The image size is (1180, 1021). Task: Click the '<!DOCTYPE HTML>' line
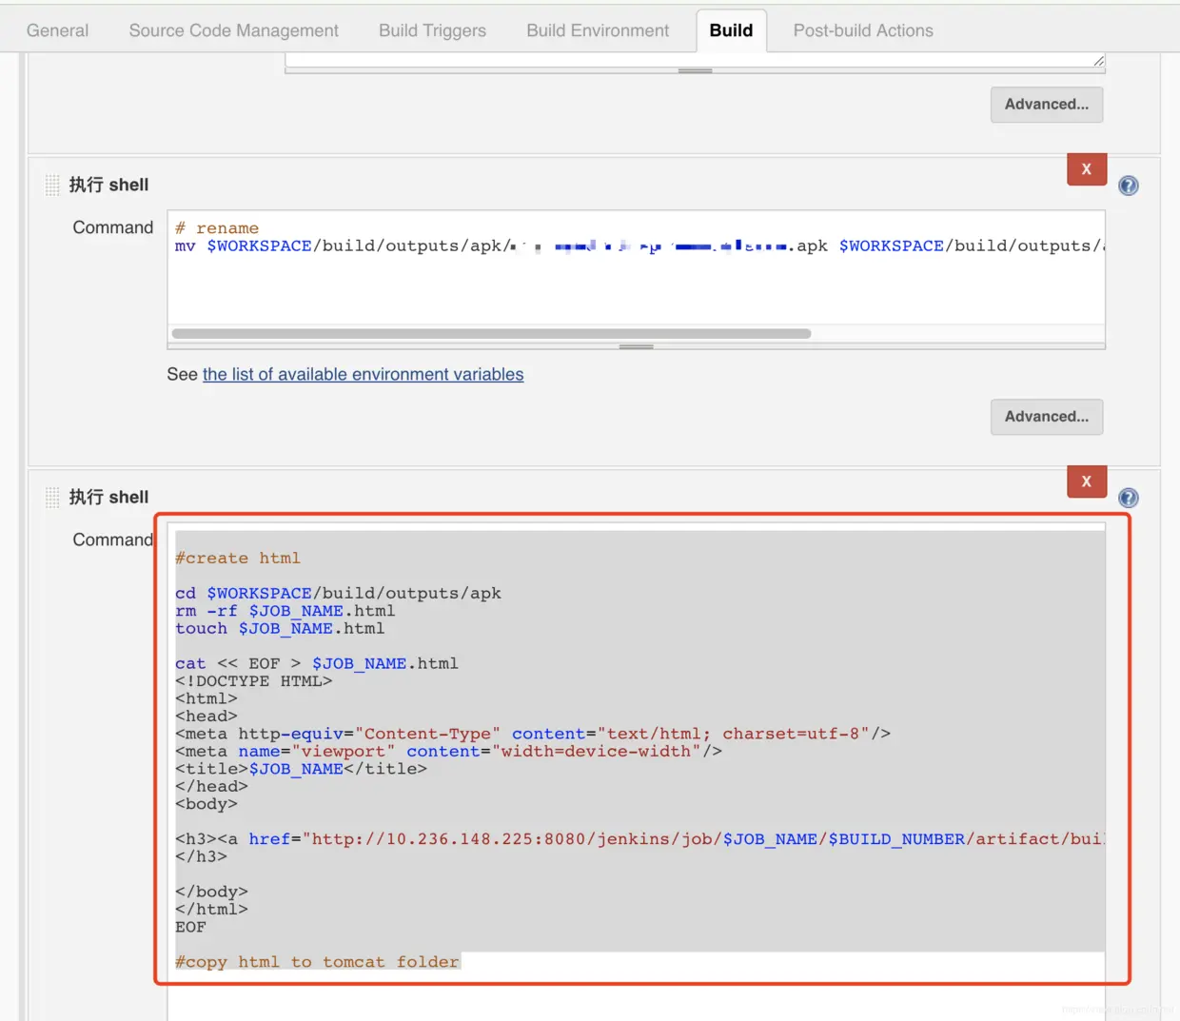point(253,681)
